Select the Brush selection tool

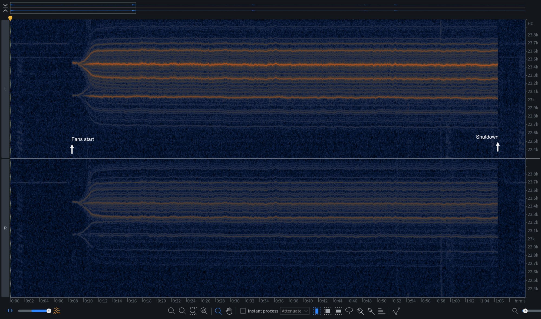pyautogui.click(x=360, y=311)
